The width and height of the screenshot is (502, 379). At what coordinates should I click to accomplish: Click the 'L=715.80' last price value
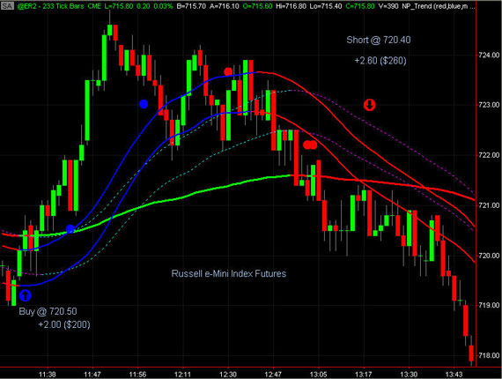[x=119, y=6]
